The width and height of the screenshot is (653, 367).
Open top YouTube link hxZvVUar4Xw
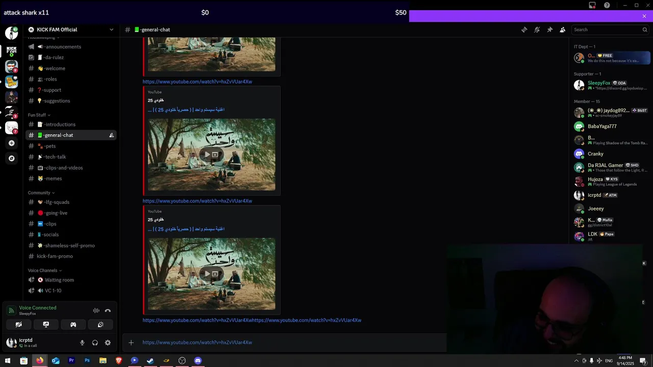(x=197, y=82)
